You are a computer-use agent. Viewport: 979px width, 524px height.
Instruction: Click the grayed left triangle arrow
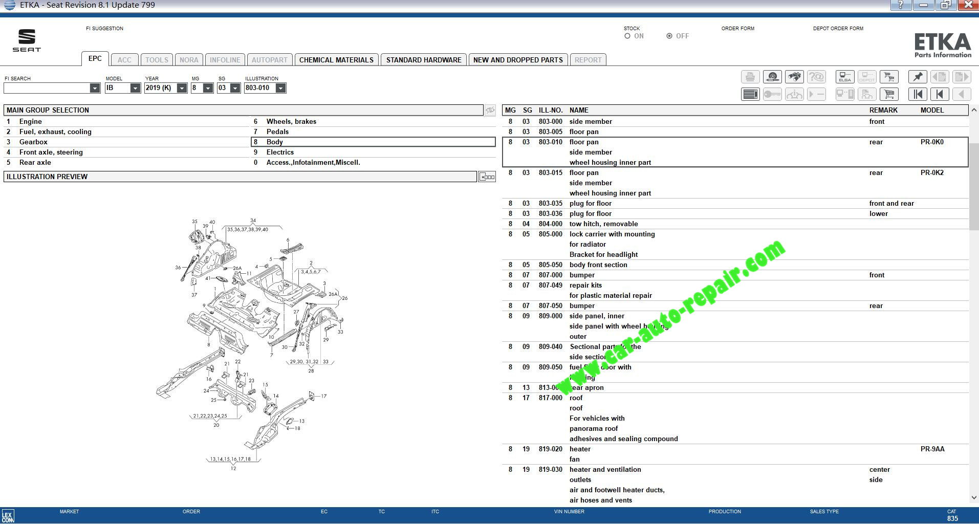(962, 94)
